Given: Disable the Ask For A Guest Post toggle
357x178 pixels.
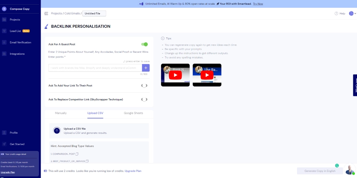Looking at the screenshot, I should 144,44.
